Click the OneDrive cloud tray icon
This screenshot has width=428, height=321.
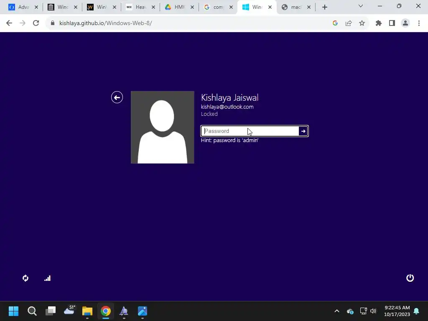pyautogui.click(x=350, y=311)
